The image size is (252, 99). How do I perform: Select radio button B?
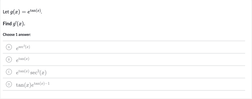point(9,59)
